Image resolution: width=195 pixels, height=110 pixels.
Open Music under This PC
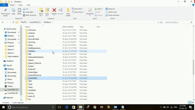click(10, 79)
